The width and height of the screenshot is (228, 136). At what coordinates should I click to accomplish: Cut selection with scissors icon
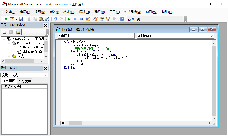pyautogui.click(x=29, y=19)
